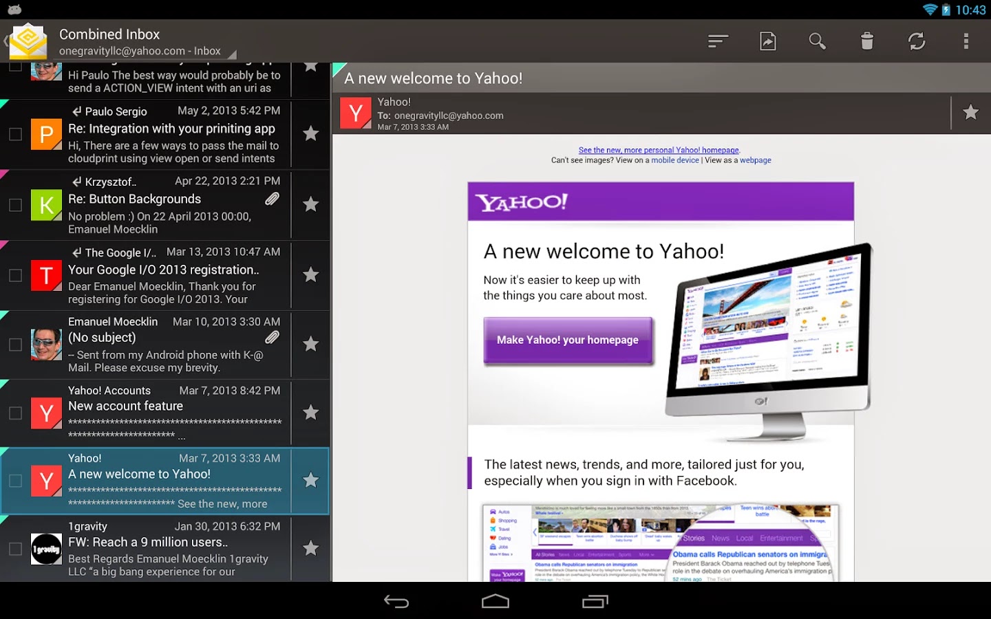
Task: Tap Android Recent Apps button
Action: click(595, 602)
